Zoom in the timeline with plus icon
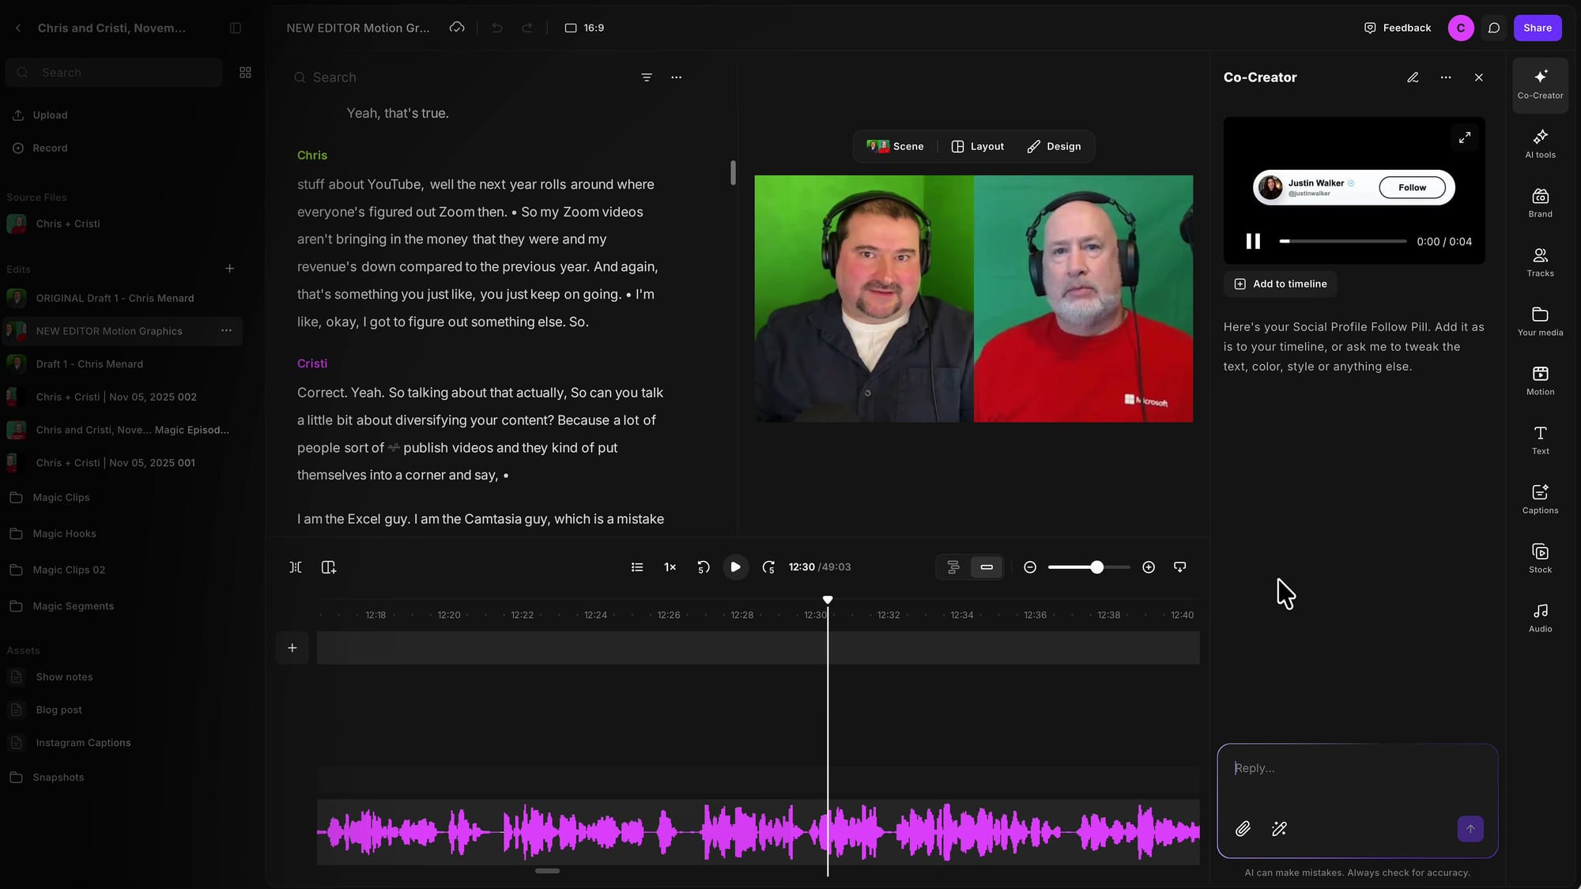Screen dimensions: 1581x889 (x=1149, y=567)
